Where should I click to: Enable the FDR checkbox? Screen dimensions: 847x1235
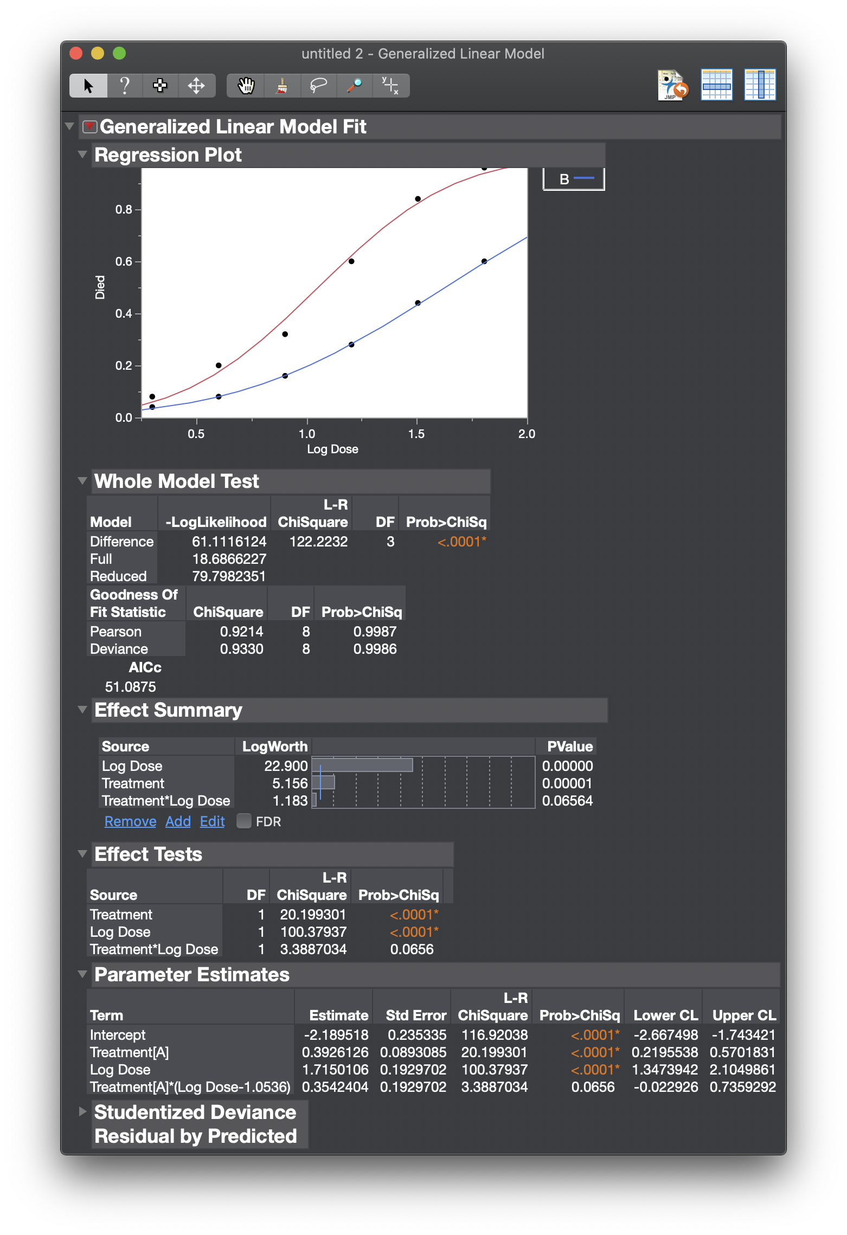[x=244, y=821]
